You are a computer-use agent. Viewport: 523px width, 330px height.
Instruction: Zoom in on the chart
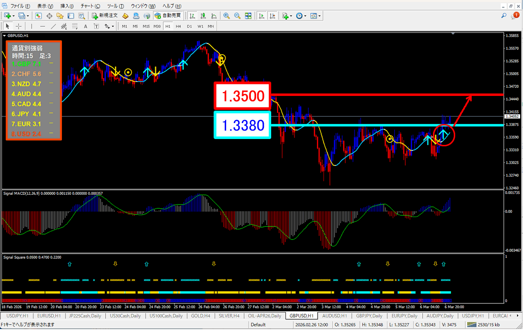click(x=226, y=16)
